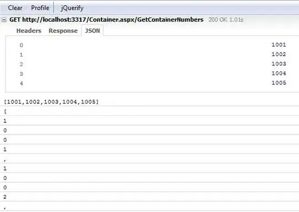
Task: Click the value 1003 in JSON view
Action: (279, 64)
